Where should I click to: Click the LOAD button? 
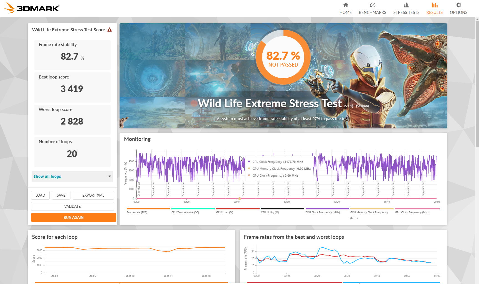pyautogui.click(x=40, y=195)
